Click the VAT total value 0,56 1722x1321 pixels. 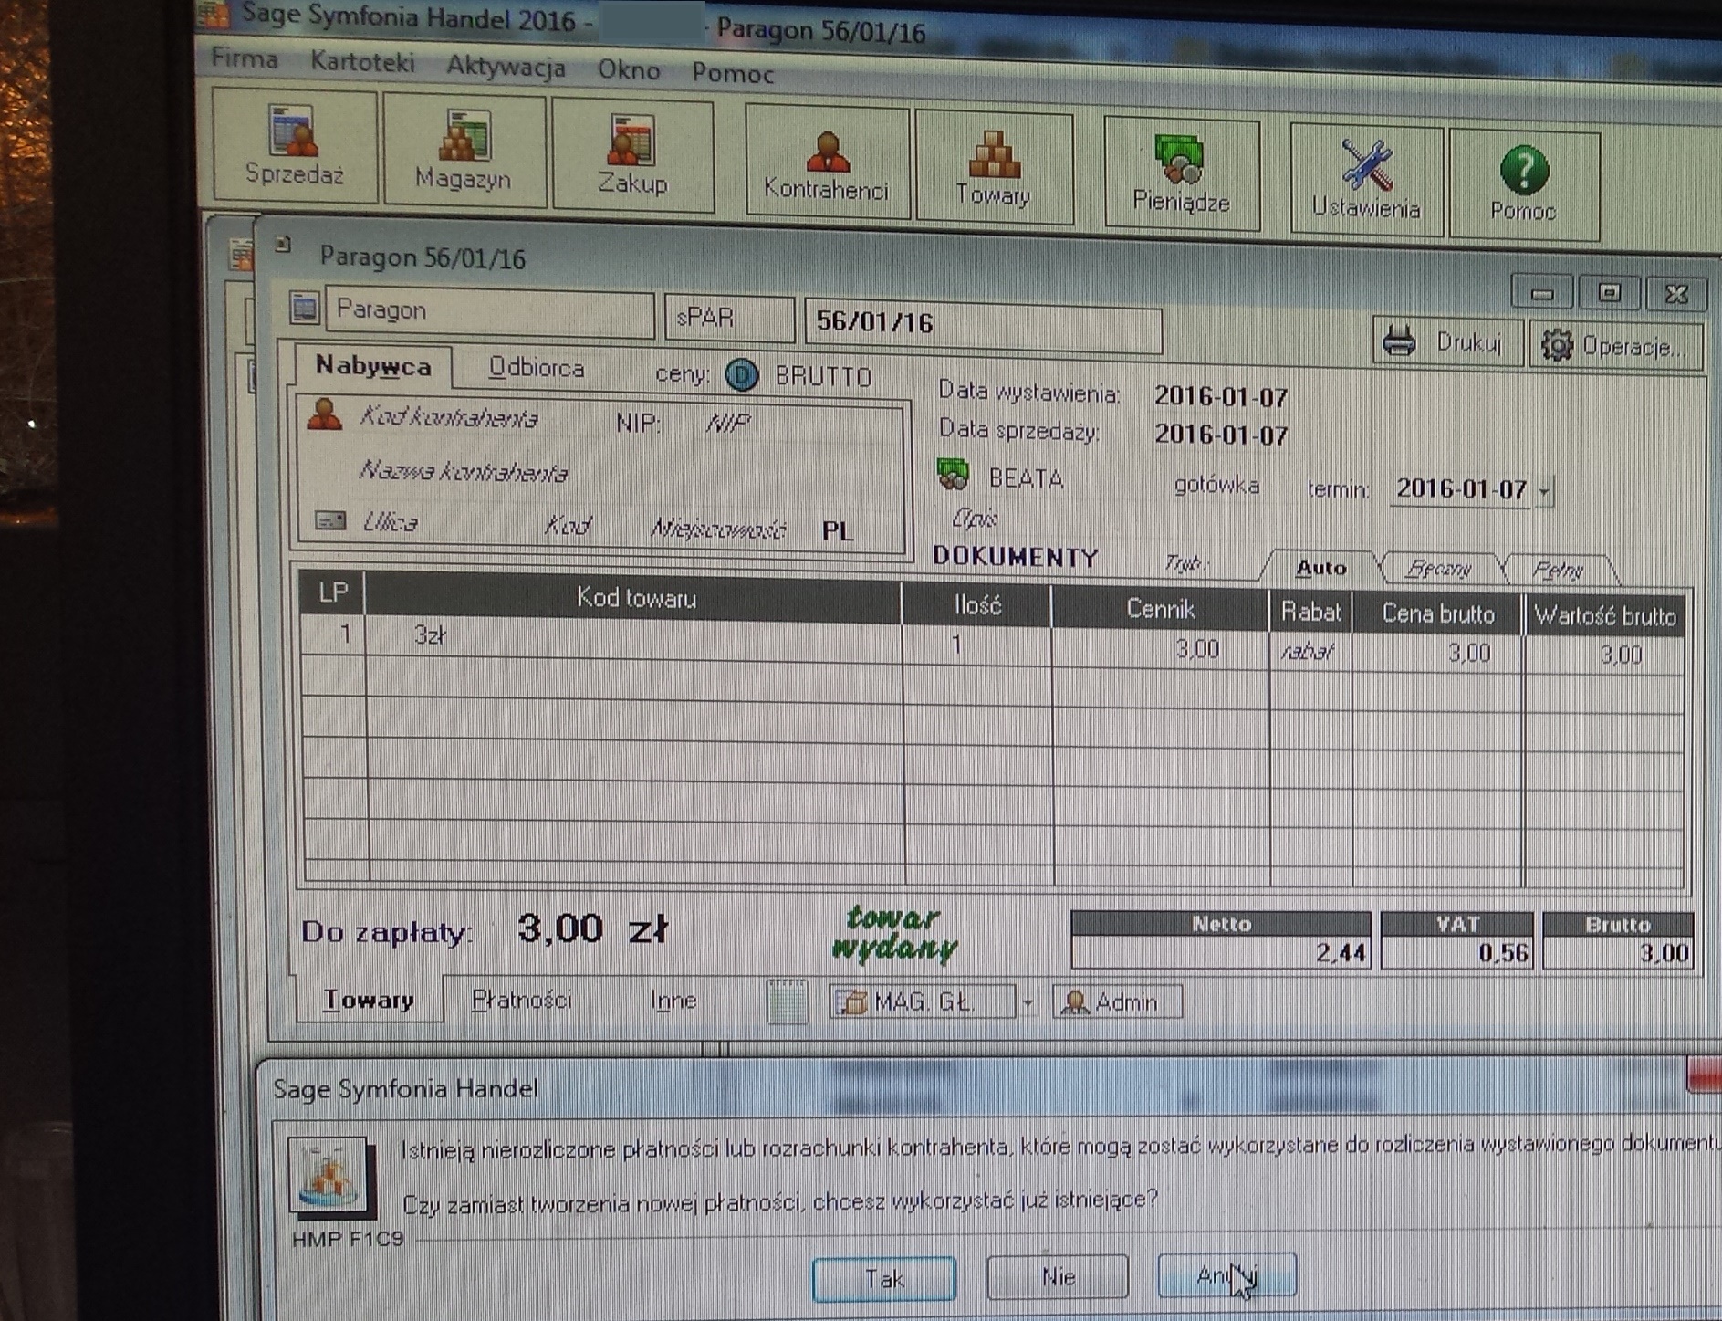[1457, 953]
